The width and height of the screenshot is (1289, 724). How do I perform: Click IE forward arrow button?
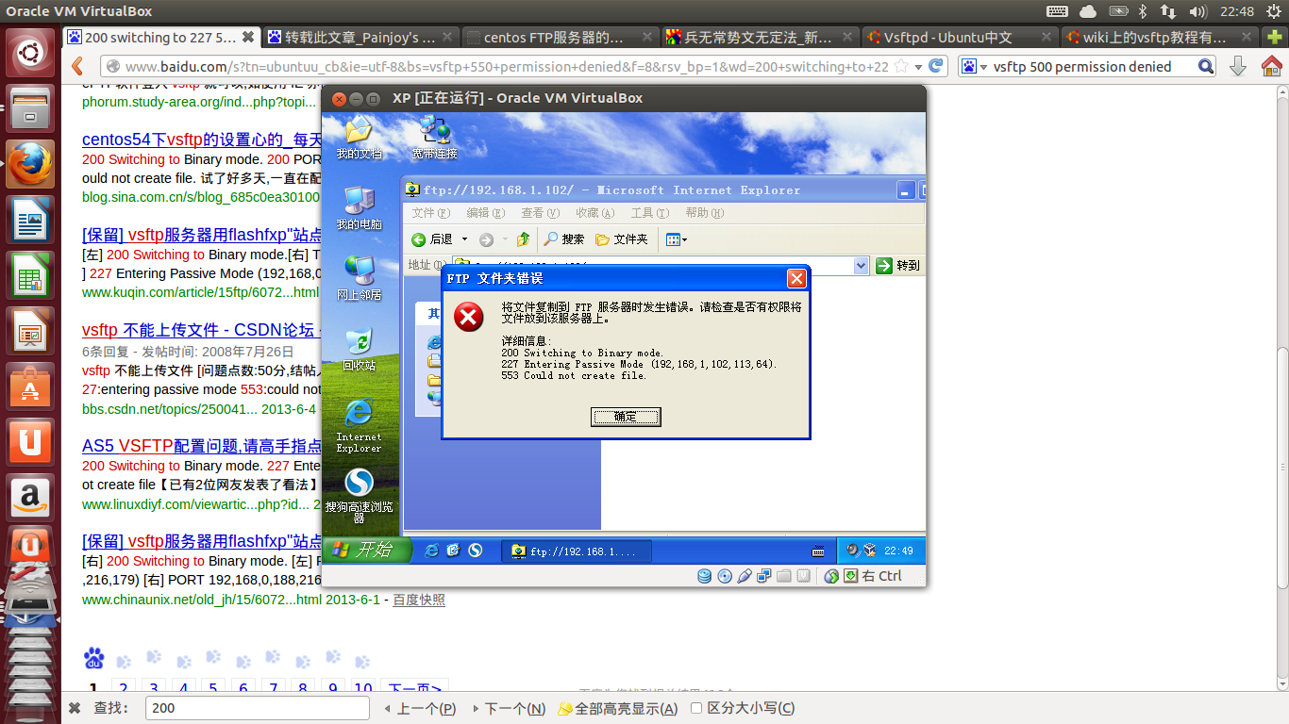coord(486,239)
